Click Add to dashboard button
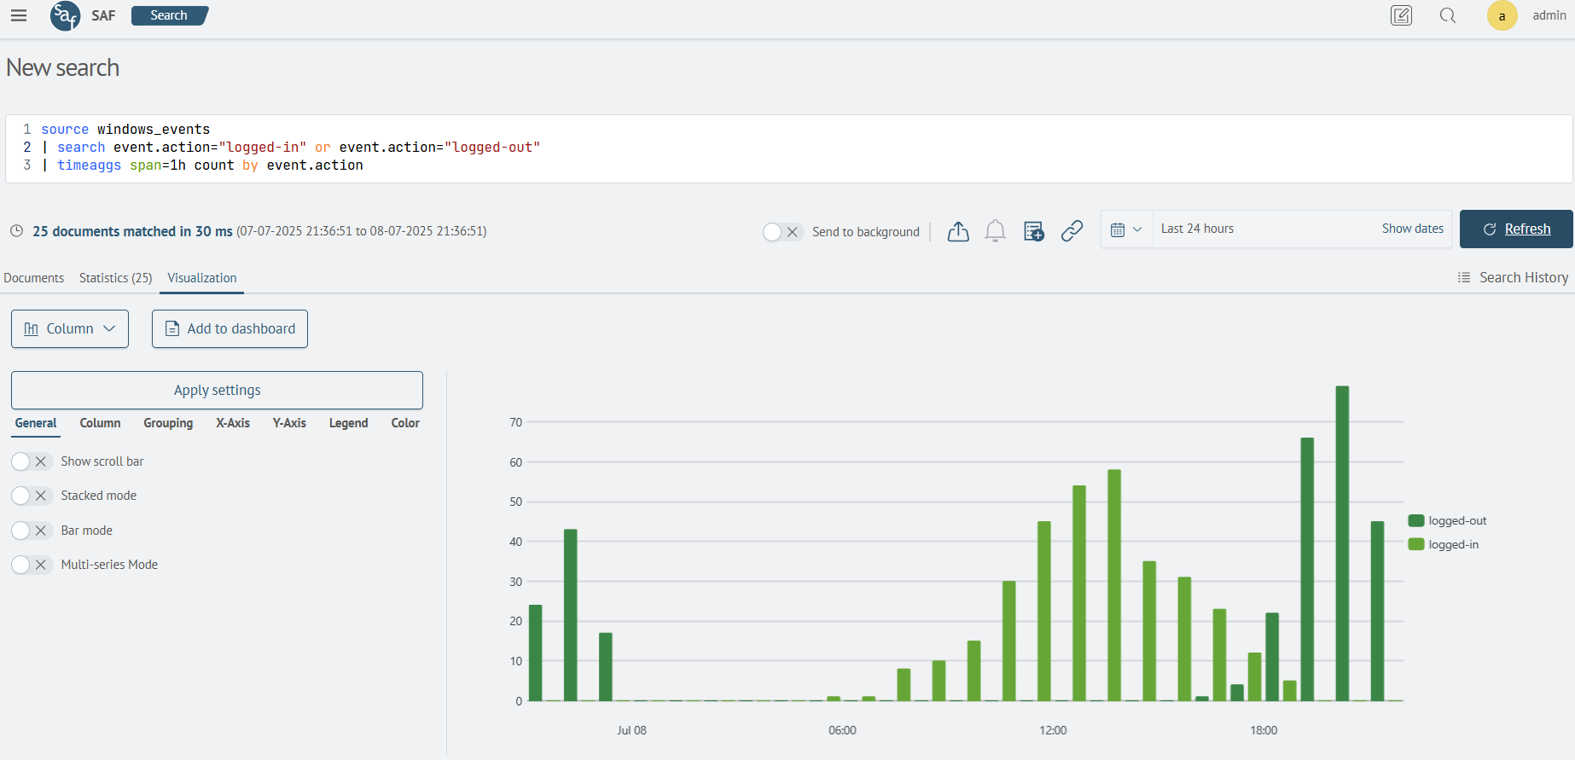The image size is (1575, 760). click(x=230, y=328)
